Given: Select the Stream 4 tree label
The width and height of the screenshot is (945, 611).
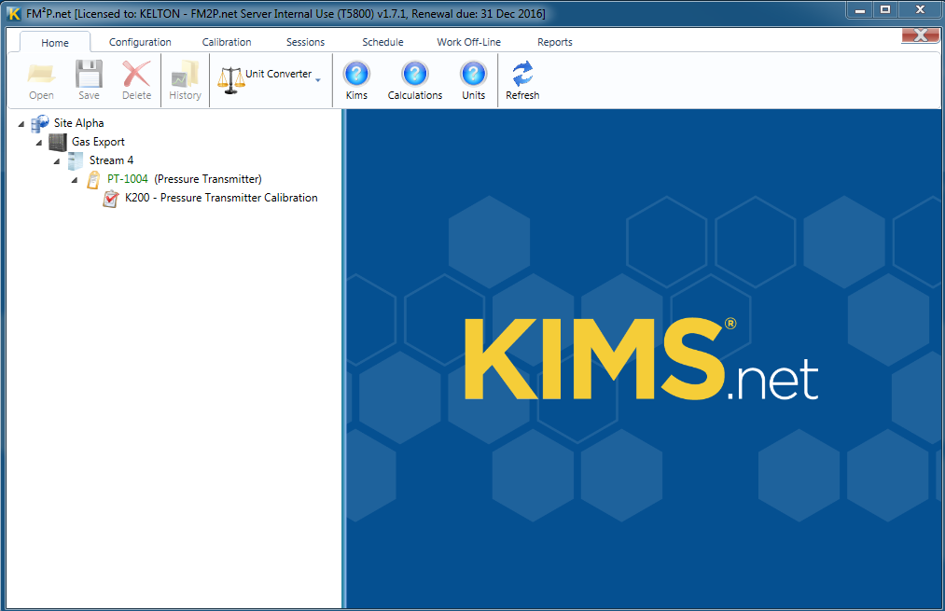Looking at the screenshot, I should click(112, 160).
